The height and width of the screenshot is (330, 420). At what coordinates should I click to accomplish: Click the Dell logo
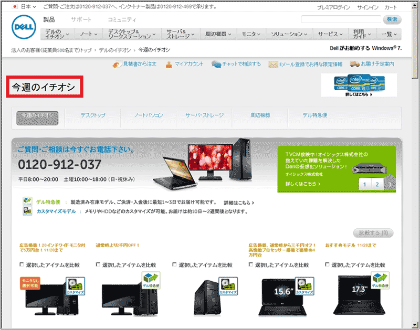[x=24, y=27]
